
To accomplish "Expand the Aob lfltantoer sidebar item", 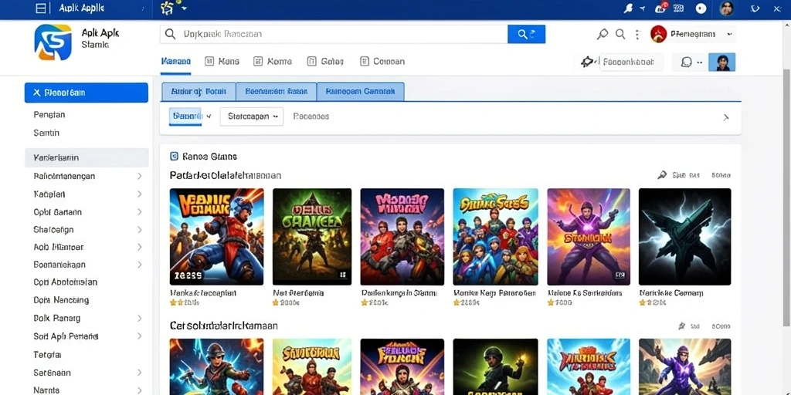I will click(87, 247).
